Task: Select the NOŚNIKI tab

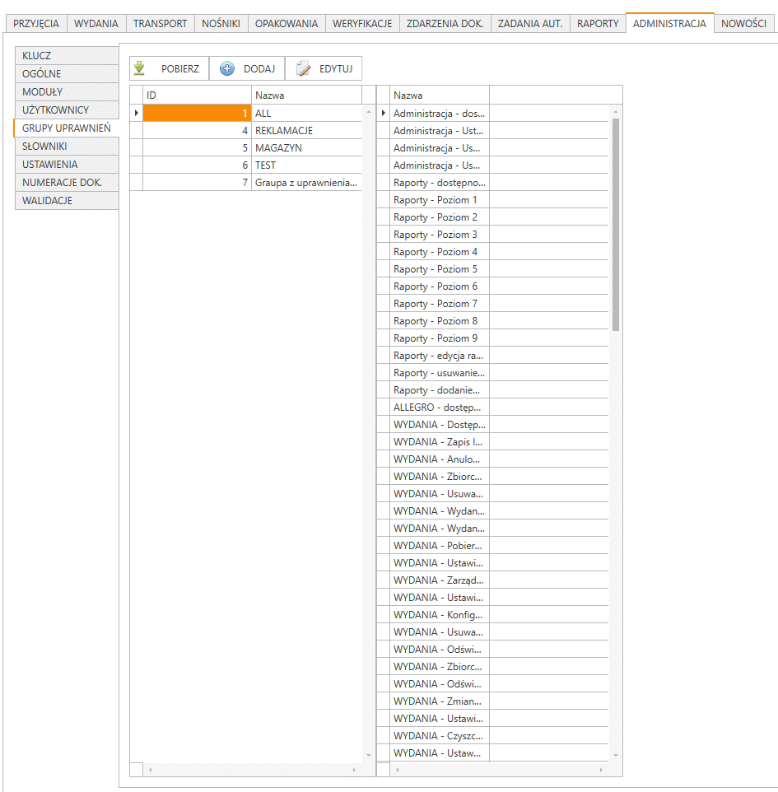Action: [221, 23]
